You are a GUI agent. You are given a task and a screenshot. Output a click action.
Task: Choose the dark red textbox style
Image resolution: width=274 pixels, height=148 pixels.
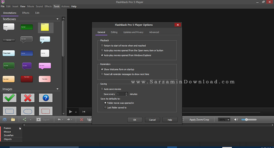27,79
